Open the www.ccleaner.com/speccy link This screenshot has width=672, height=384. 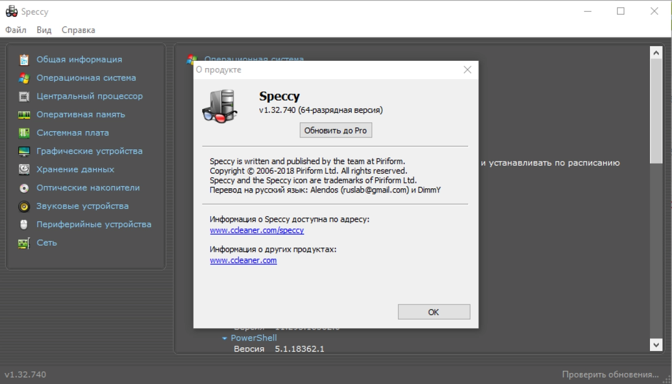tap(257, 230)
